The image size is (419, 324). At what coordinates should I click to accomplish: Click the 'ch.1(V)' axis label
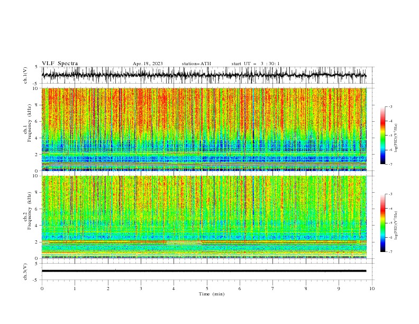25,75
